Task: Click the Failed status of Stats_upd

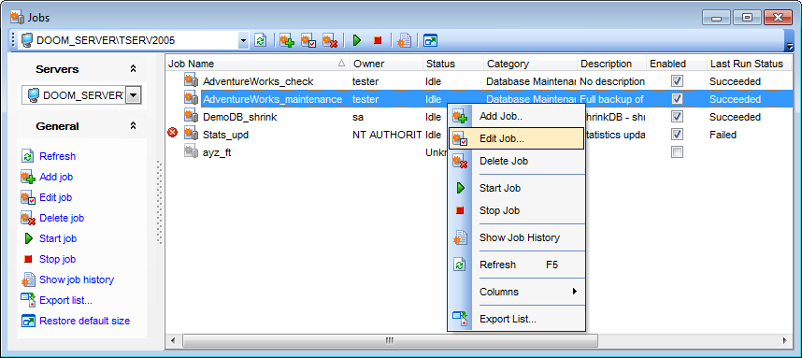Action: click(723, 135)
